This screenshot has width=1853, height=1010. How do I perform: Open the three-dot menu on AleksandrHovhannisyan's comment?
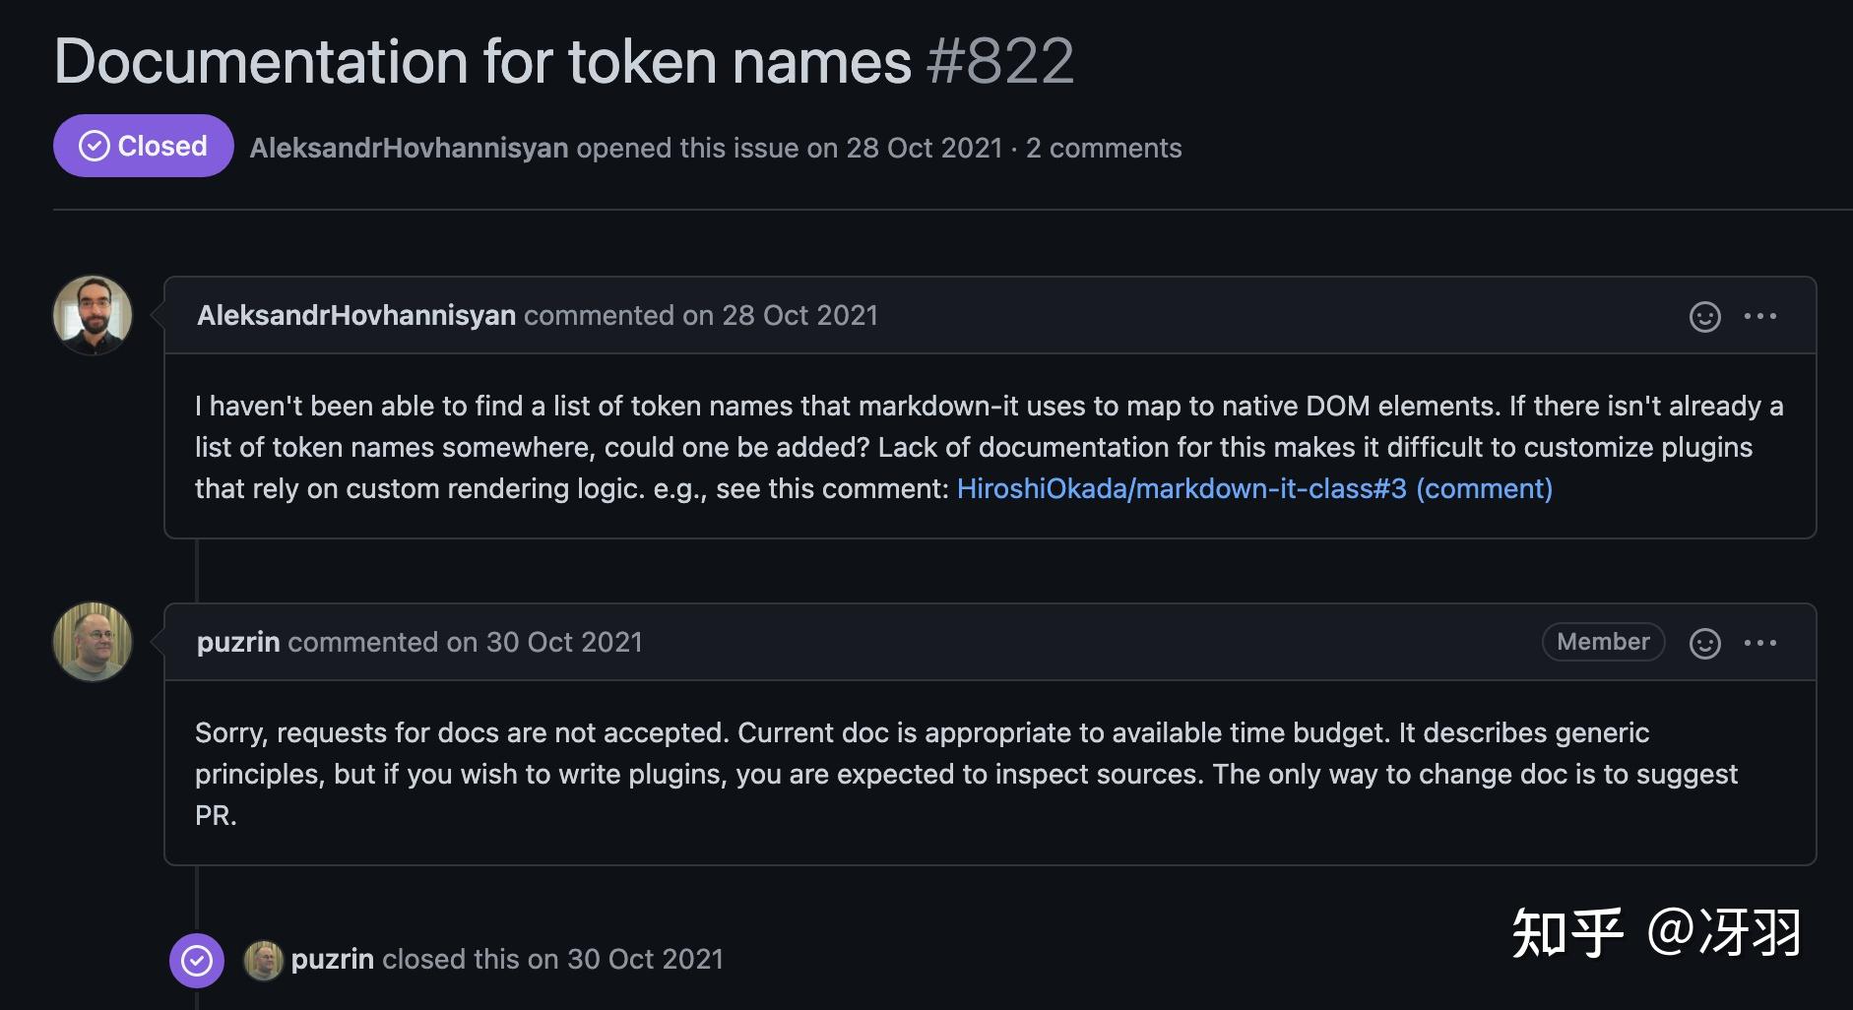click(1759, 316)
